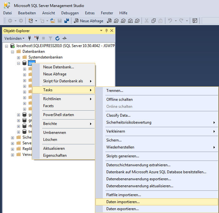The height and width of the screenshot is (213, 219).
Task: Choose Facets in context menu
Action: coord(63,106)
